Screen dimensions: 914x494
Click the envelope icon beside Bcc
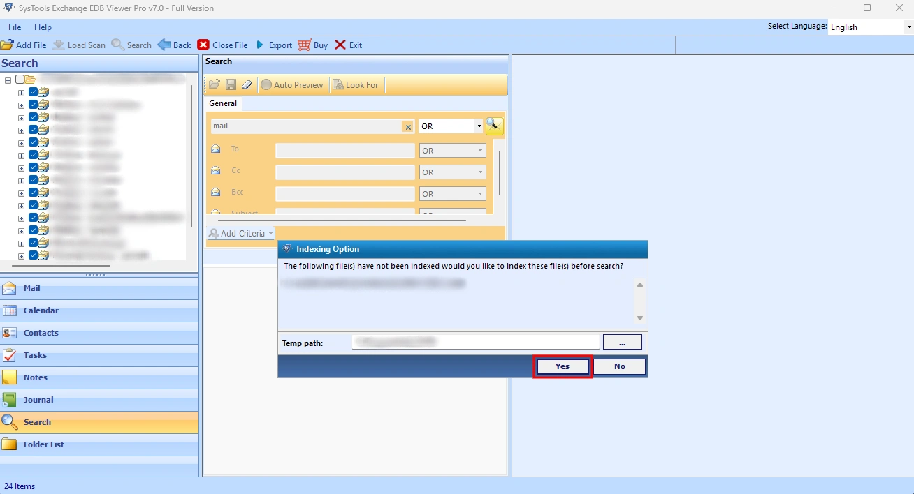pos(216,193)
